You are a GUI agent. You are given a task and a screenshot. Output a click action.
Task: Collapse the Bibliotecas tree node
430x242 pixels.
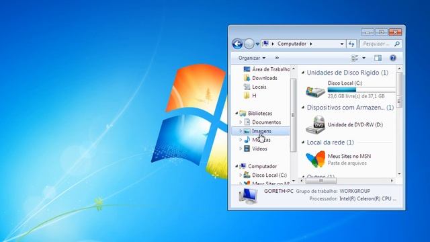(236, 113)
